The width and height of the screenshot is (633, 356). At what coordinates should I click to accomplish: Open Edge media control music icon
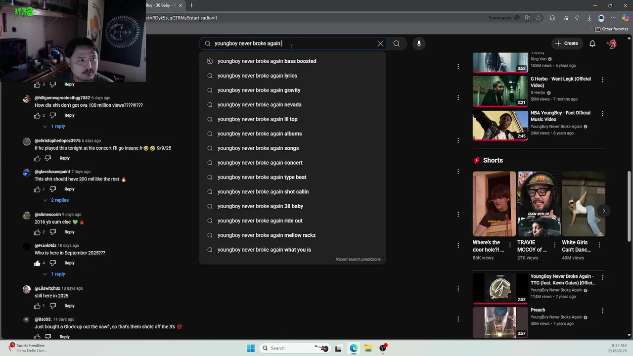(x=566, y=18)
